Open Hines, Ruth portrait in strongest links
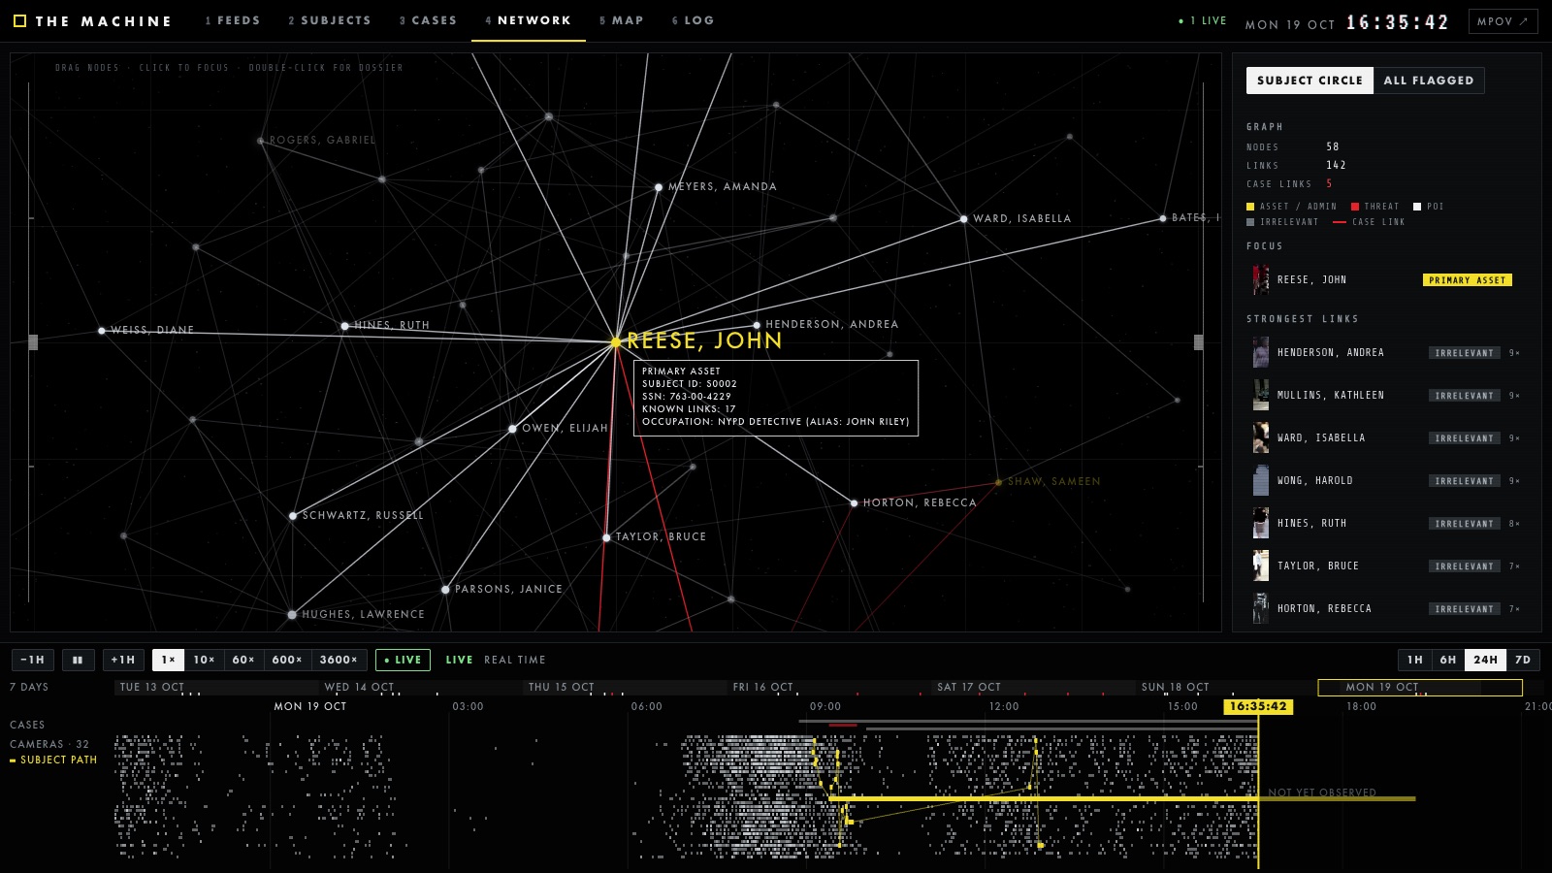Viewport: 1552px width, 873px height. (1260, 523)
